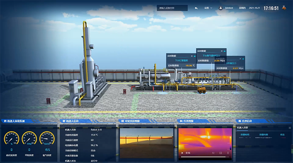Click the PPM methane gauge
The height and width of the screenshot is (163, 293).
point(29,138)
